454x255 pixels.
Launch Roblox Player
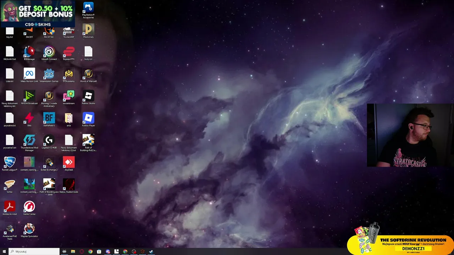point(88,120)
